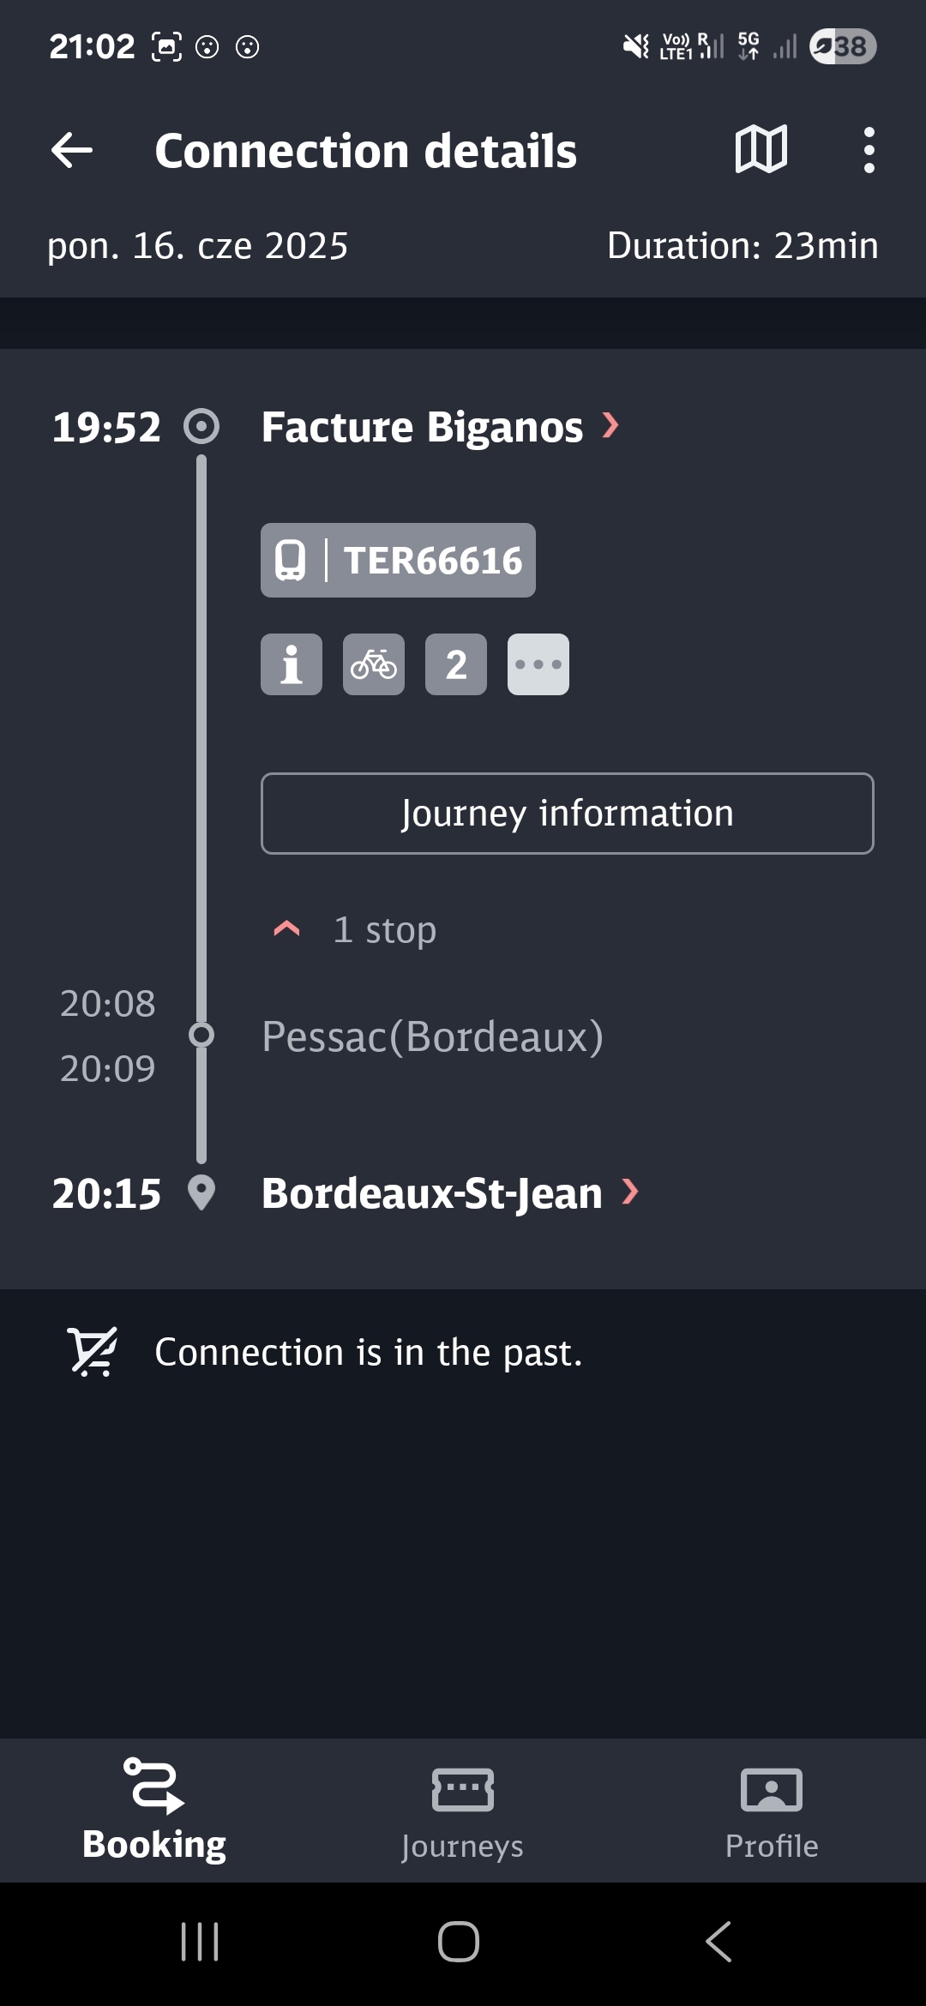Open the map view icon
Image resolution: width=926 pixels, height=2006 pixels.
point(761,150)
